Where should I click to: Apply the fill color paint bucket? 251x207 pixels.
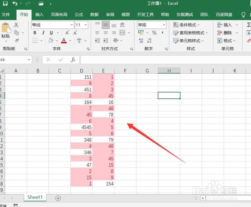pyautogui.click(x=51, y=40)
